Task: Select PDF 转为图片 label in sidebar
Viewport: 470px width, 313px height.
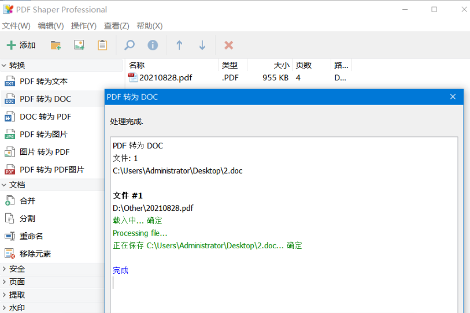Action: [44, 134]
